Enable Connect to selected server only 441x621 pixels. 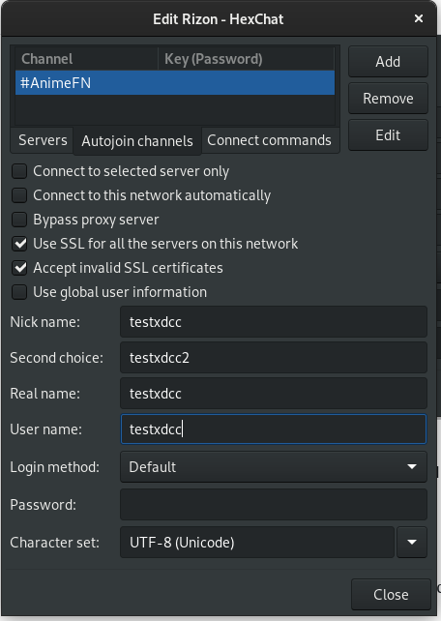click(x=19, y=171)
